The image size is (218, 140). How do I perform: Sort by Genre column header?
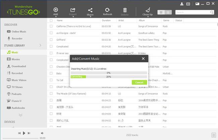166,20
